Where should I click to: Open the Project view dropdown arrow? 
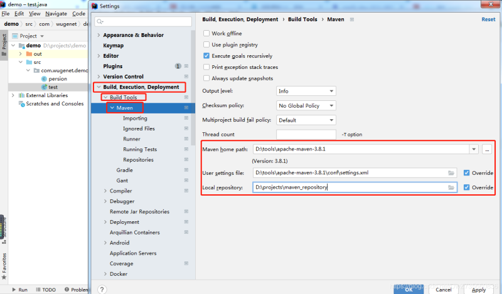coord(42,36)
